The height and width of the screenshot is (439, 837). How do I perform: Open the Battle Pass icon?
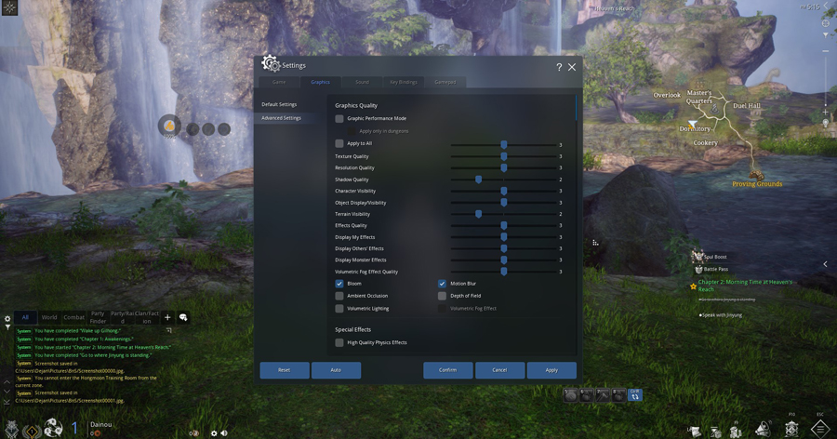(698, 269)
